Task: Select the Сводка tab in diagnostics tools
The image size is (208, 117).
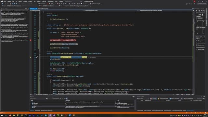Action: [x=197, y=37]
